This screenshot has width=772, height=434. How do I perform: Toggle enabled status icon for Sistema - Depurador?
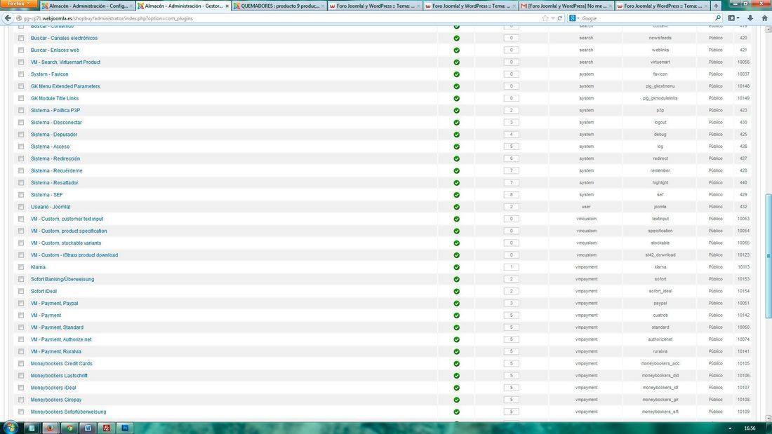click(456, 135)
